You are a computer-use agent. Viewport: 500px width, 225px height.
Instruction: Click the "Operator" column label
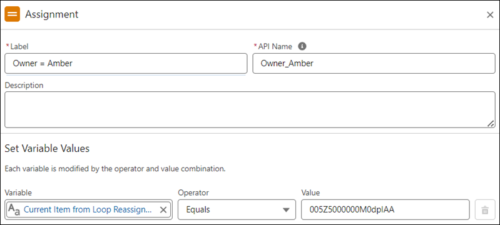(x=193, y=192)
